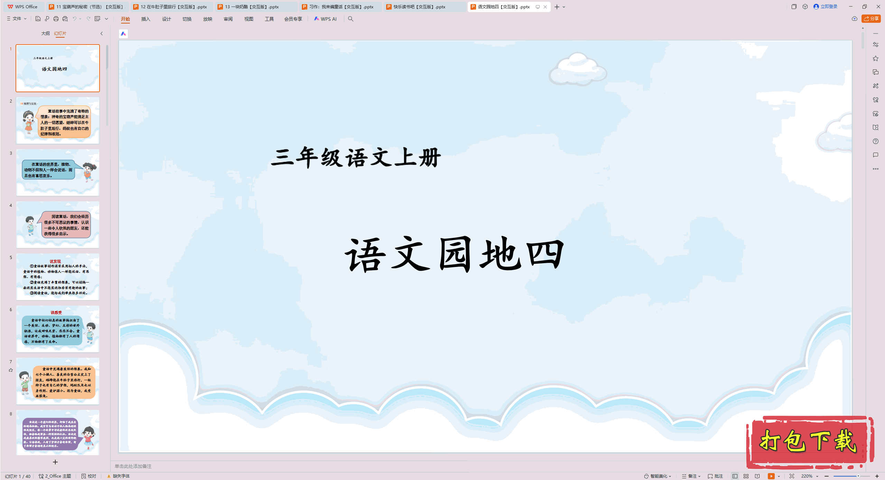The image size is (885, 480).
Task: Click the help question-mark icon on right sidebar
Action: point(876,141)
